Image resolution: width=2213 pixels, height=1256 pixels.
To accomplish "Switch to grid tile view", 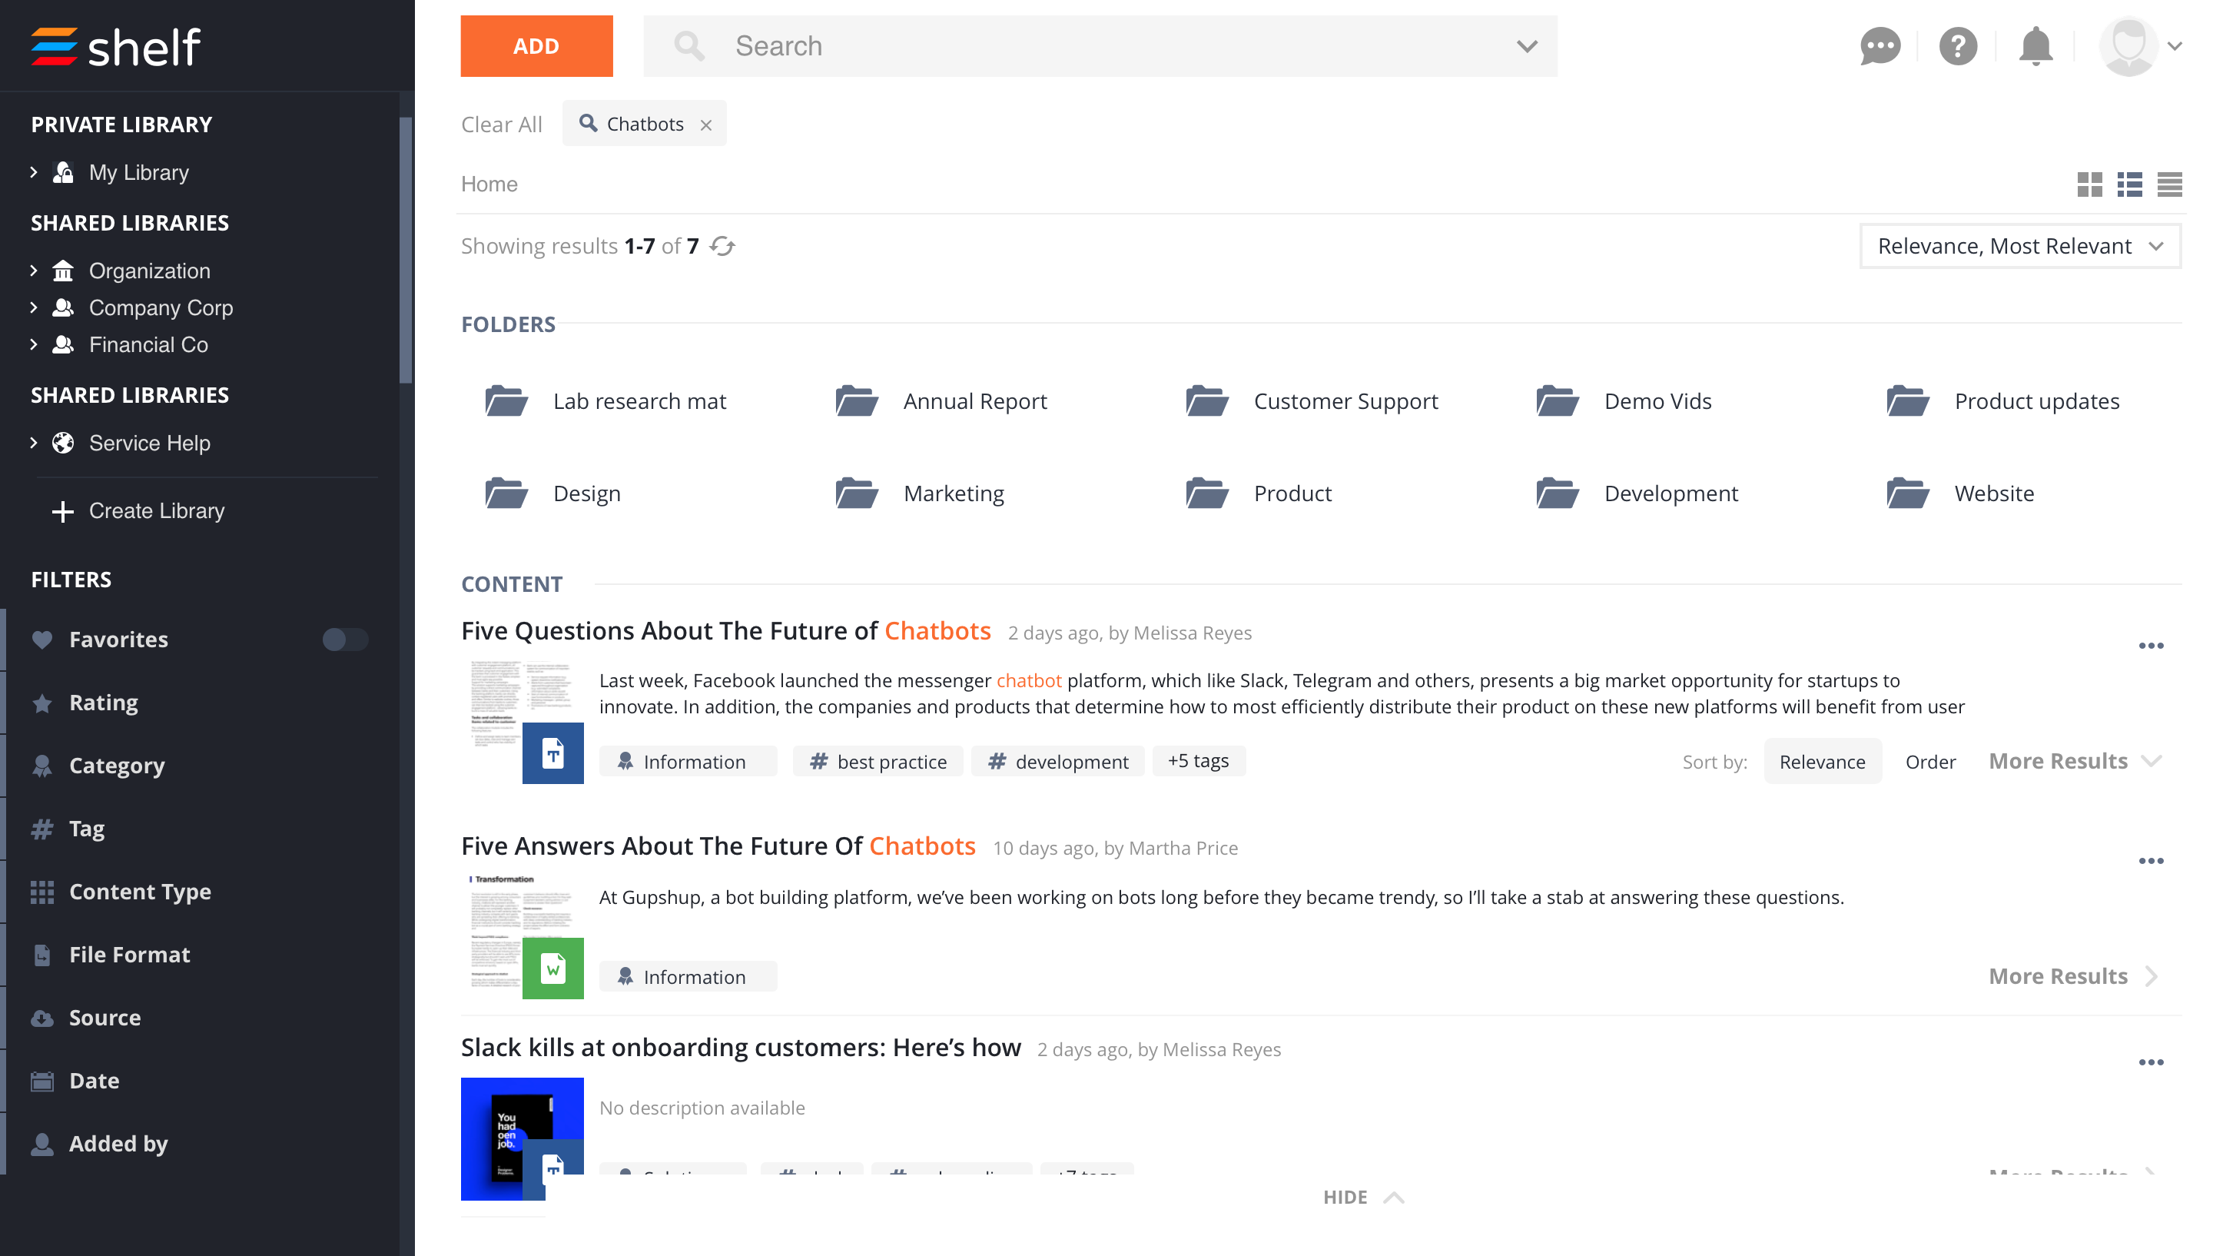I will pyautogui.click(x=2090, y=184).
